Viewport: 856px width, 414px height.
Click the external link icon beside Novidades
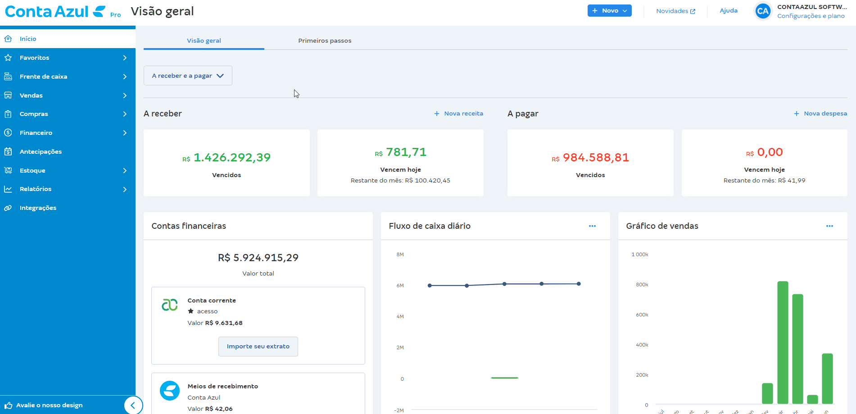click(693, 11)
